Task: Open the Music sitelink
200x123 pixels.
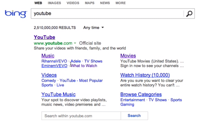Action: (x=48, y=56)
